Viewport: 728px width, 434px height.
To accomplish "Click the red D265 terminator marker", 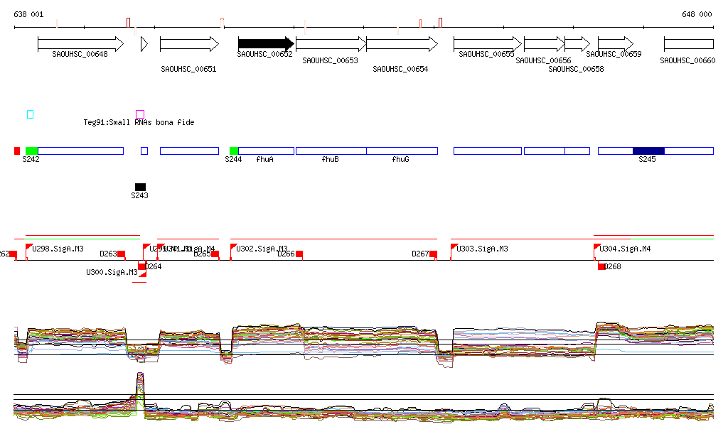I will point(215,254).
